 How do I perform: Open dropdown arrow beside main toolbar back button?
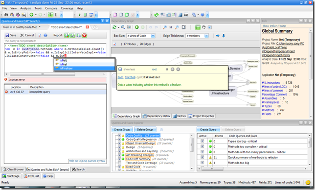coord(36,15)
